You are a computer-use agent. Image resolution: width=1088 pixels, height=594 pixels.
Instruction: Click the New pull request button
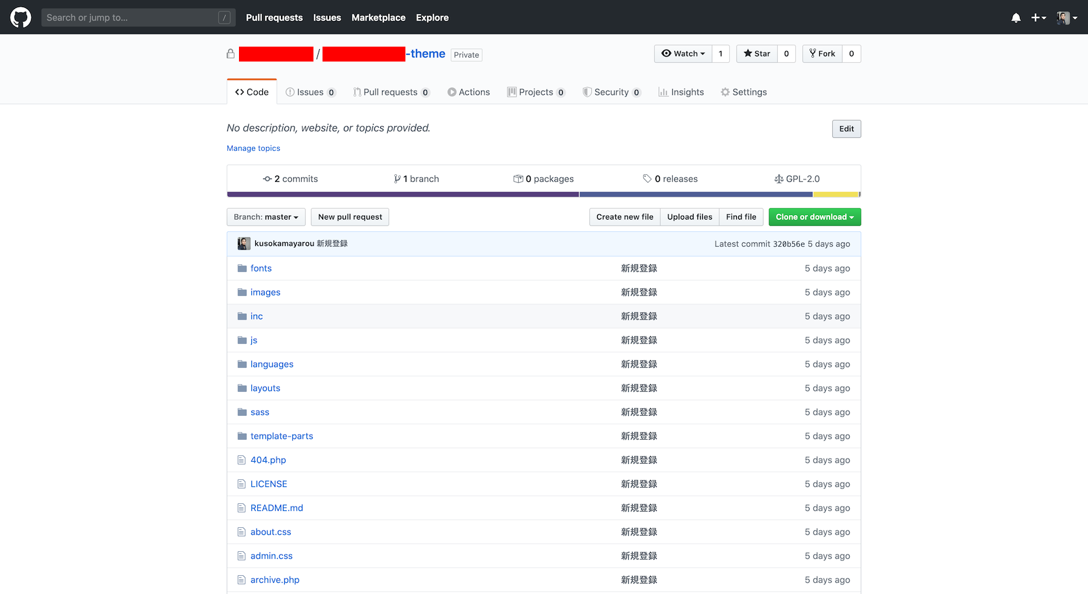[350, 216]
